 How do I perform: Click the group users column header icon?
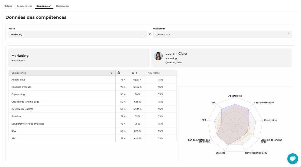click(133, 73)
